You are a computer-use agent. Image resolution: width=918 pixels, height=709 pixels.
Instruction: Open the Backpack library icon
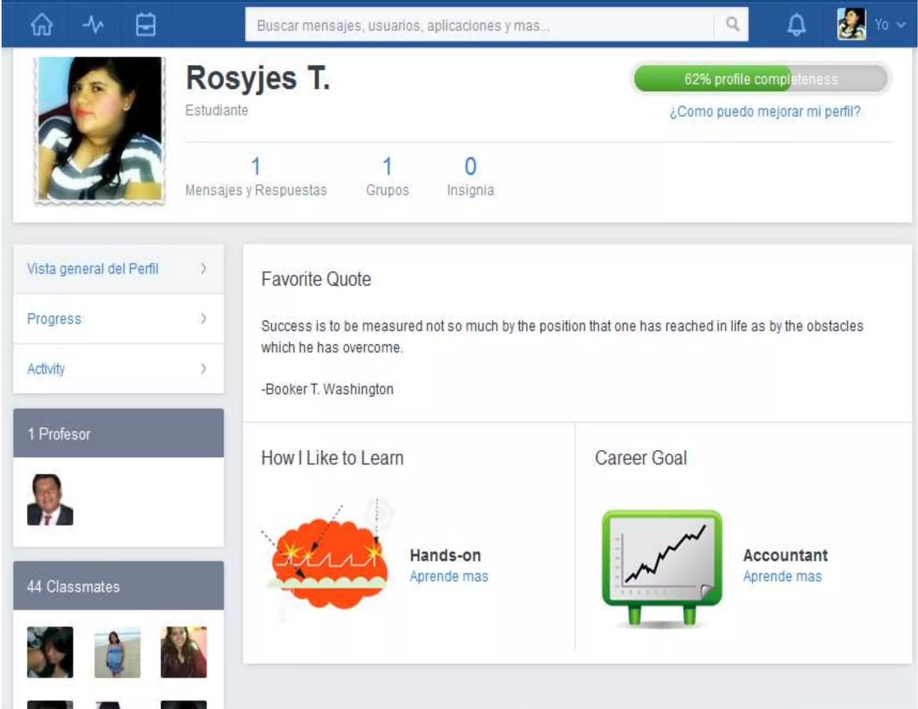coord(146,25)
